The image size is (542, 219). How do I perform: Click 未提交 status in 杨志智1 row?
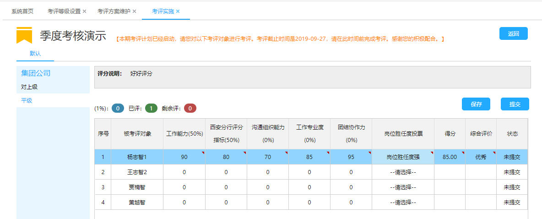(x=512, y=157)
